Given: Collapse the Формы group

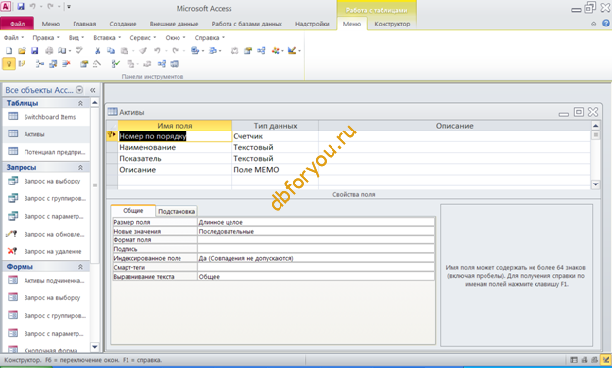Looking at the screenshot, I should point(80,267).
